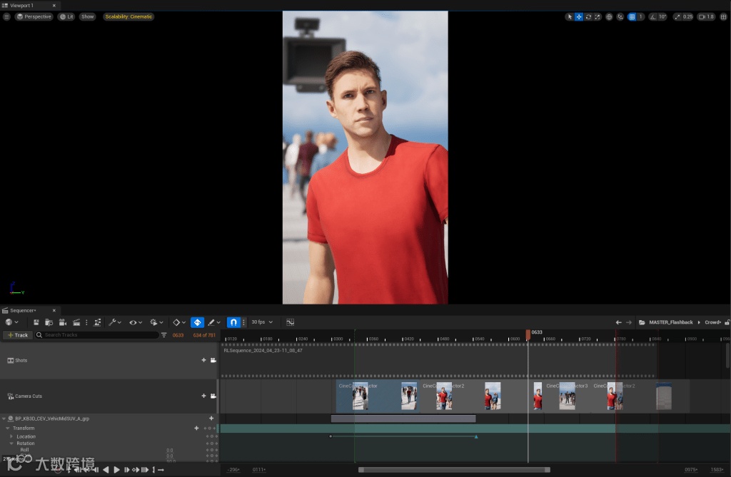The image size is (731, 477).
Task: Toggle grid snapping in viewport
Action: point(632,16)
